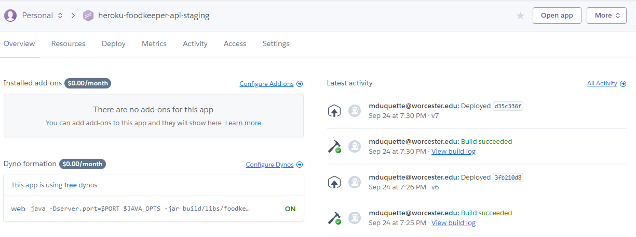
Task: Select the web dyno command row
Action: tap(154, 209)
